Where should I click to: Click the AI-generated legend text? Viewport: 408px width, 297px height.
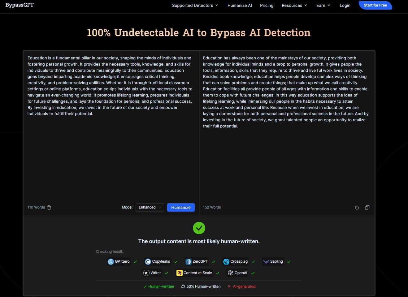tap(244, 286)
